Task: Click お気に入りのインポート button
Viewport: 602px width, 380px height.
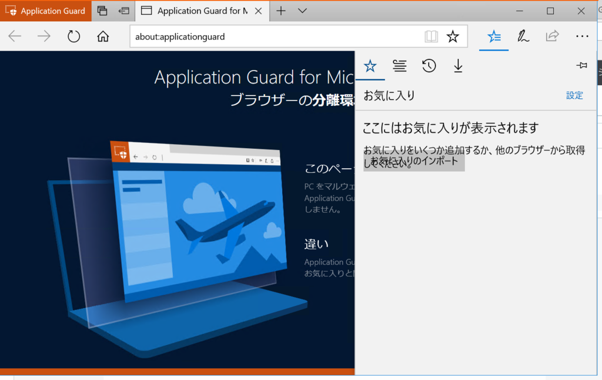Action: [414, 161]
